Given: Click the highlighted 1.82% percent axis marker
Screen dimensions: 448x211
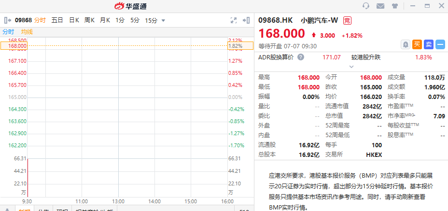Looking at the screenshot, I should (240, 46).
